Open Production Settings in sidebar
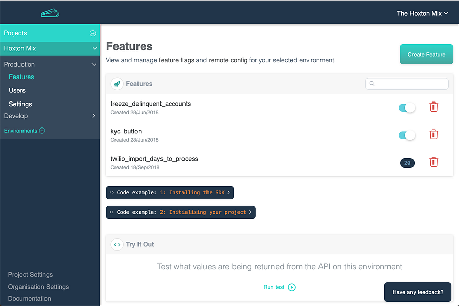459x306 pixels. pyautogui.click(x=20, y=104)
